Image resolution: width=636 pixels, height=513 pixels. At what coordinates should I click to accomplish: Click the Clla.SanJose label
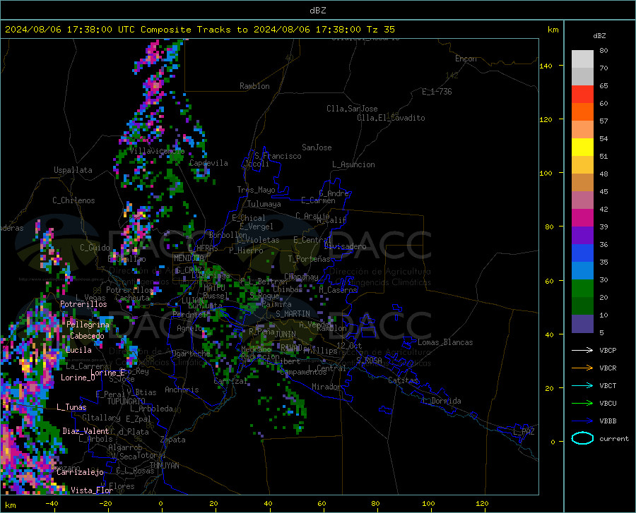pyautogui.click(x=352, y=109)
